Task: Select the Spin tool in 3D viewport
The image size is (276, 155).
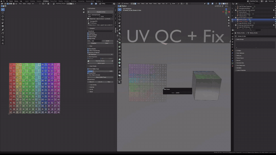Action: [120, 62]
